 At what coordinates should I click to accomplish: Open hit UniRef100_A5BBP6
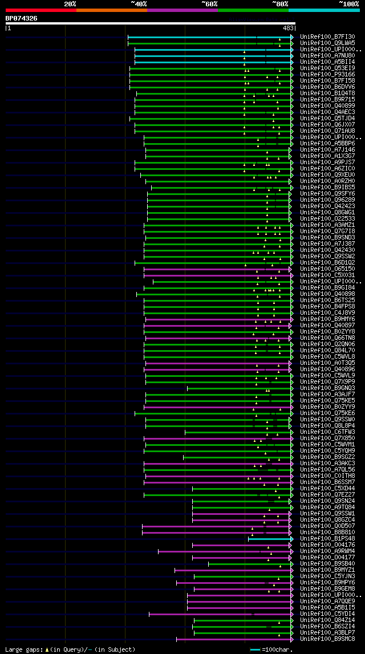coord(327,144)
